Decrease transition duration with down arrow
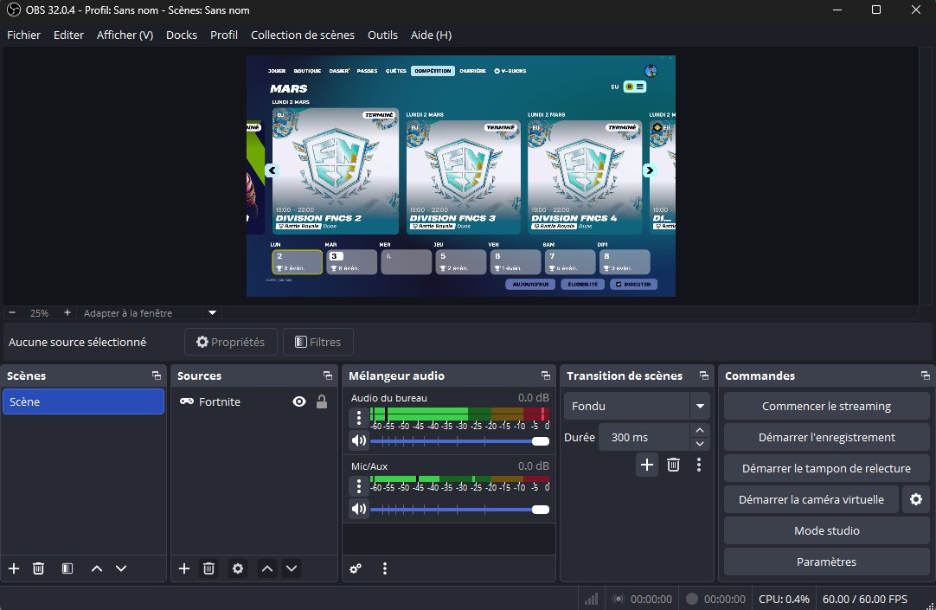This screenshot has width=936, height=610. [x=700, y=444]
